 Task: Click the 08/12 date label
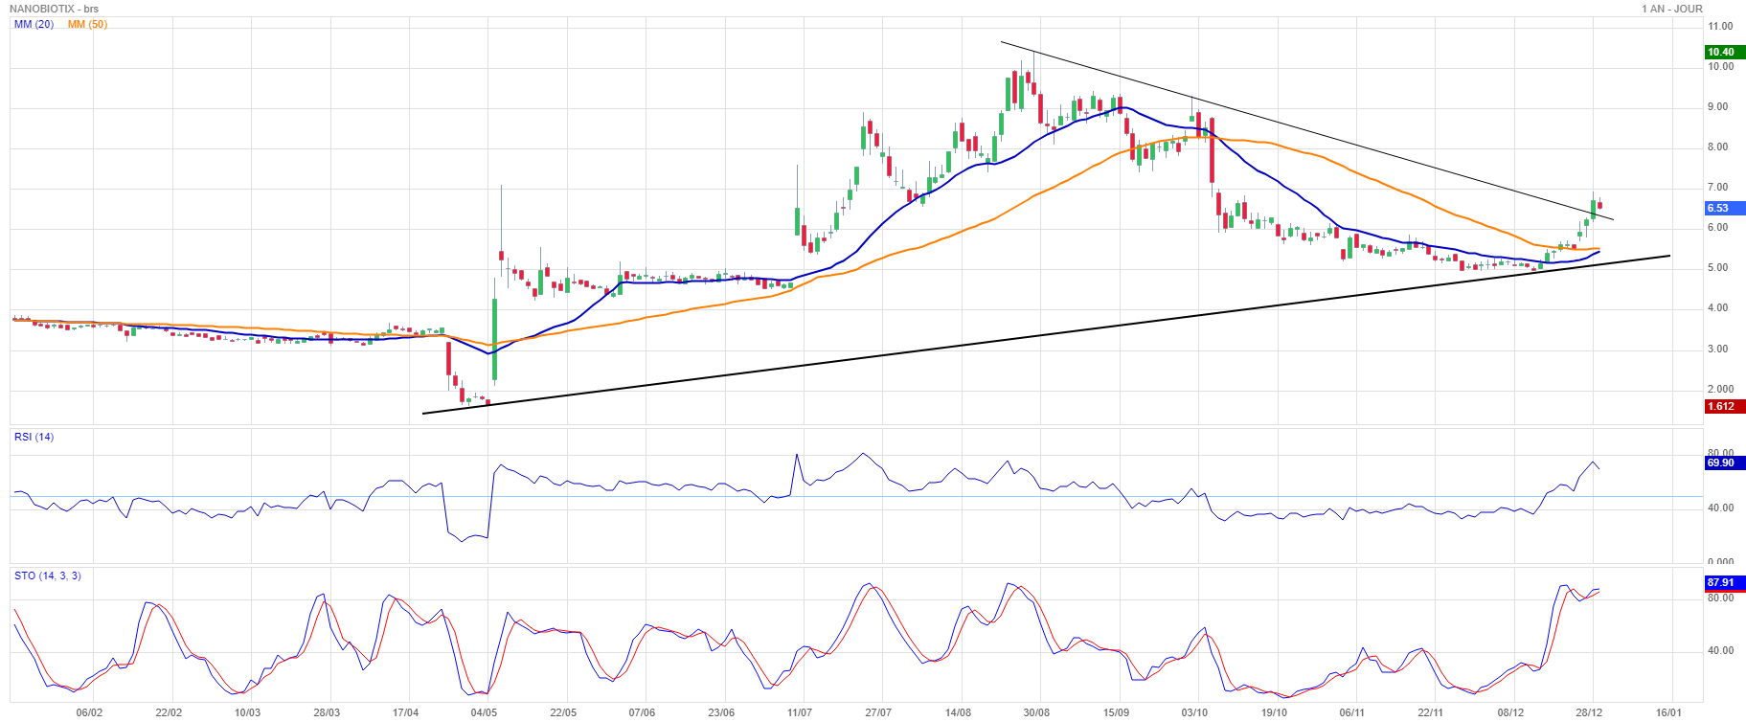pos(1510,712)
